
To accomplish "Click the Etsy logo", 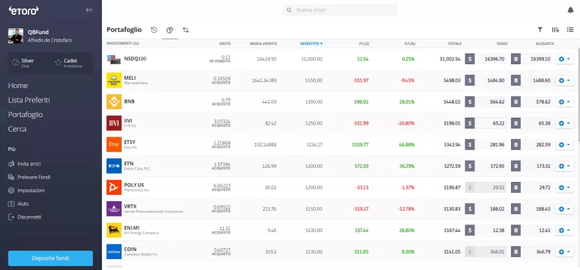I will 114,145.
